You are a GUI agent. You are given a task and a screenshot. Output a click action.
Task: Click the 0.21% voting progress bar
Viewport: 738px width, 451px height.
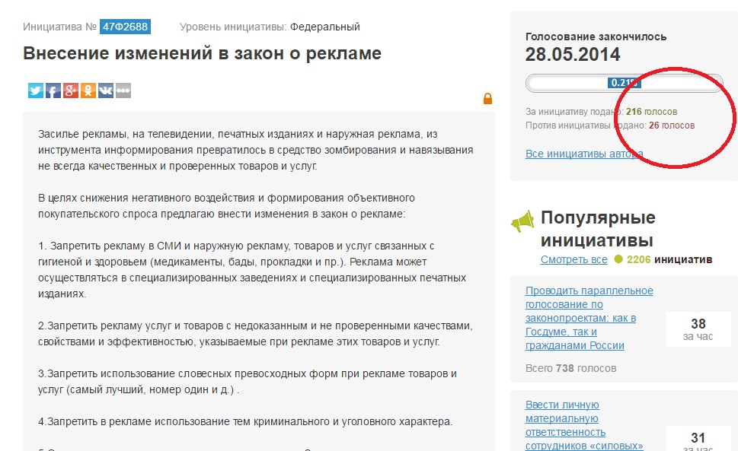[624, 83]
